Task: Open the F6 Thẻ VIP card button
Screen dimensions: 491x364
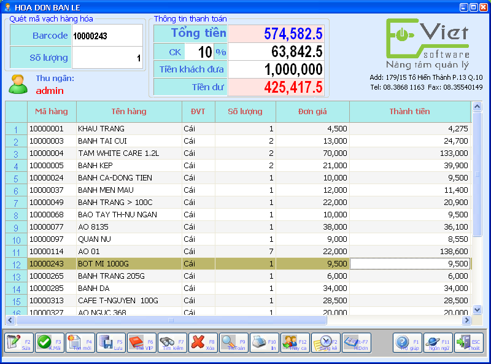Action: pos(142,343)
